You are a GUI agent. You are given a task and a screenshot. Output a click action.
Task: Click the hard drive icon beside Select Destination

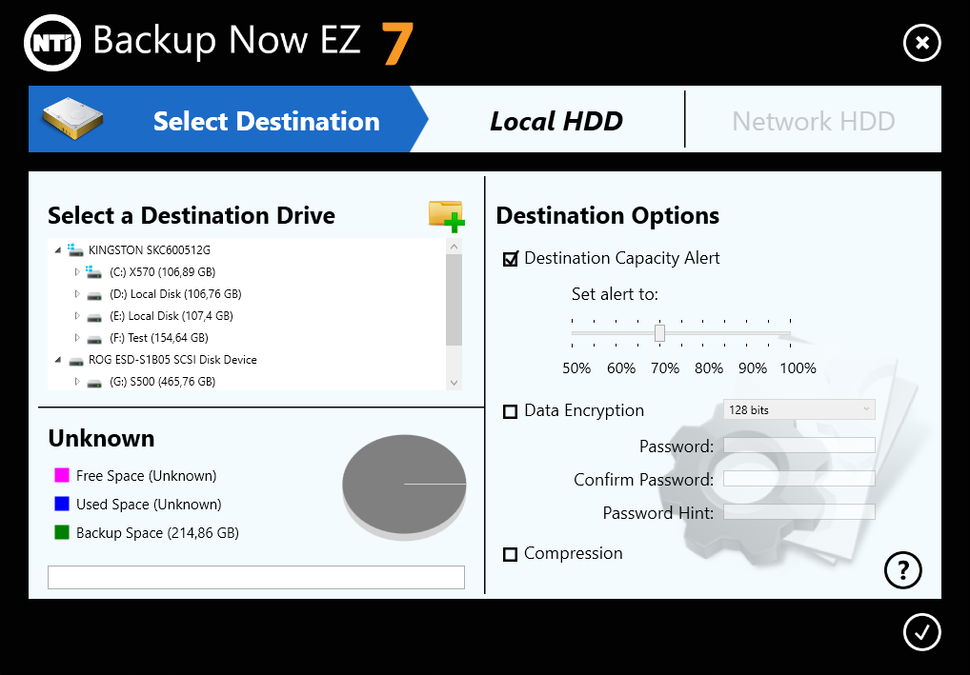(x=72, y=118)
